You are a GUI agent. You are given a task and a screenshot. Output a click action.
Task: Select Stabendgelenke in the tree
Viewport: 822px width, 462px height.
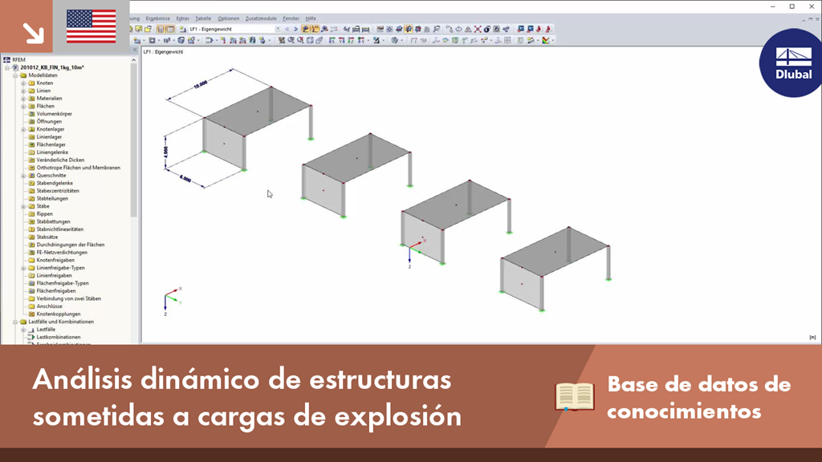coord(55,184)
